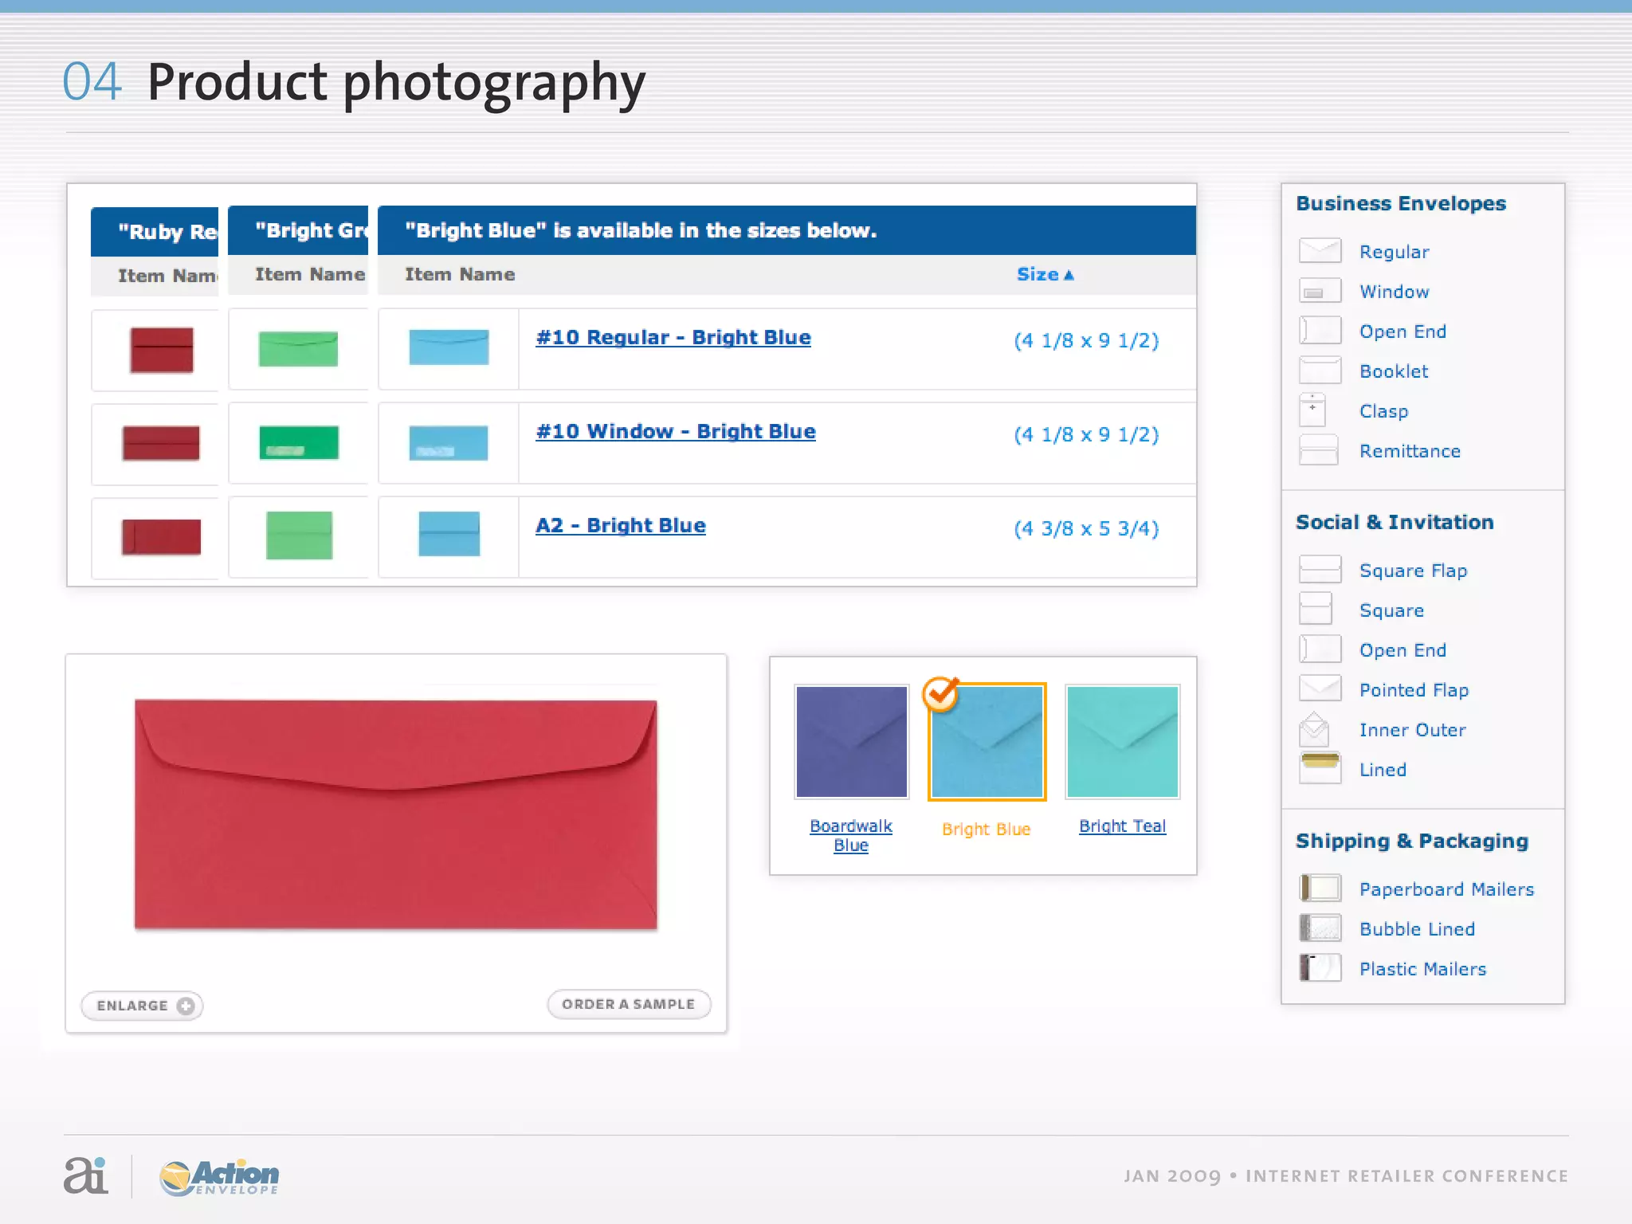Click the Inner Outer envelope icon
Viewport: 1632px width, 1224px height.
1314,729
